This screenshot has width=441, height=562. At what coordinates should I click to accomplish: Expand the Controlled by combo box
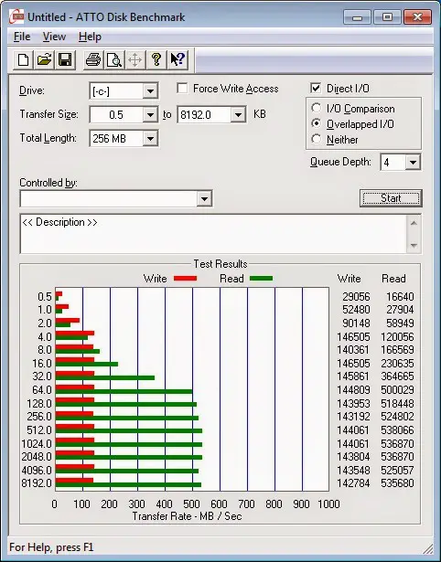click(204, 198)
